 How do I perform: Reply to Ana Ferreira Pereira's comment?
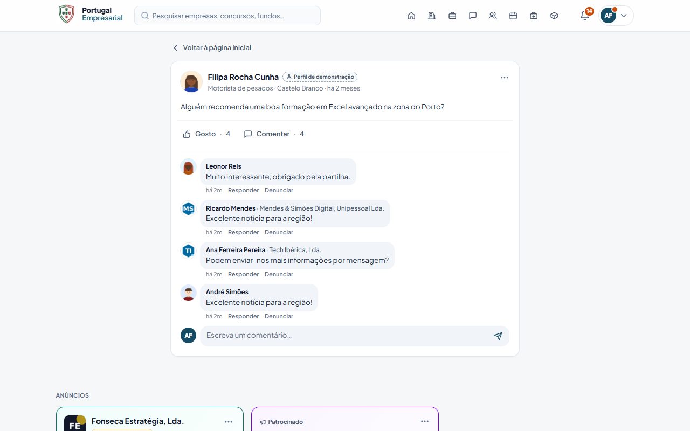coord(243,274)
